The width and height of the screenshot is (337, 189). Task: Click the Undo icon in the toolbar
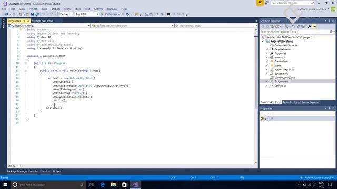pos(44,14)
